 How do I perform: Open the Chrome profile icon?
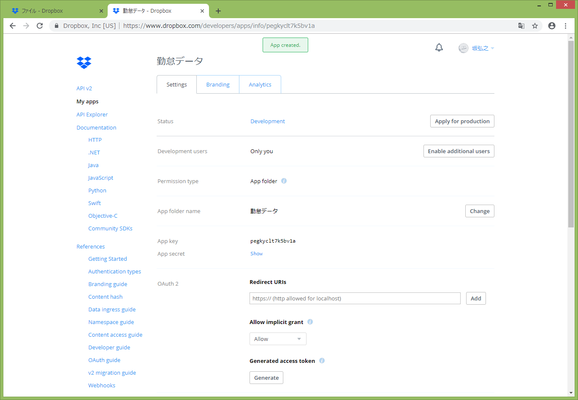pyautogui.click(x=552, y=26)
